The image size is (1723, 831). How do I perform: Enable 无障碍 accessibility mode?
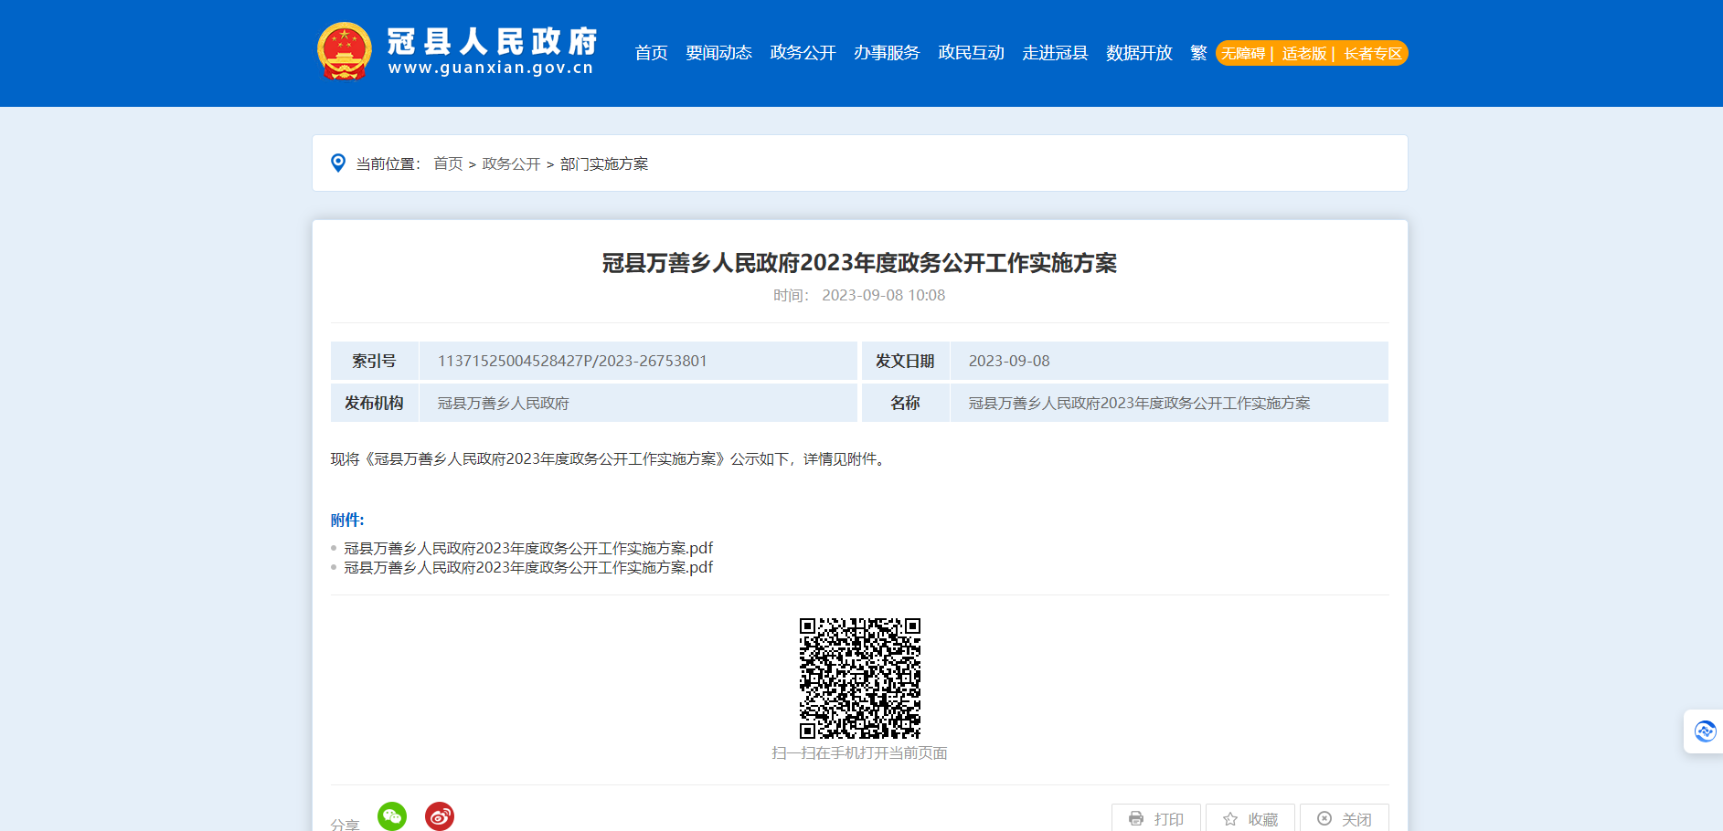1243,54
